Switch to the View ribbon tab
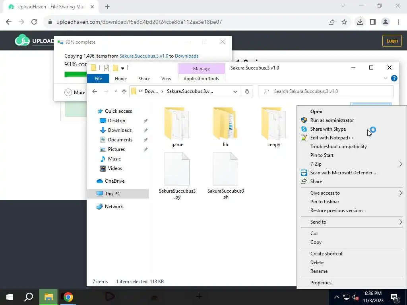The image size is (407, 305). [x=166, y=79]
